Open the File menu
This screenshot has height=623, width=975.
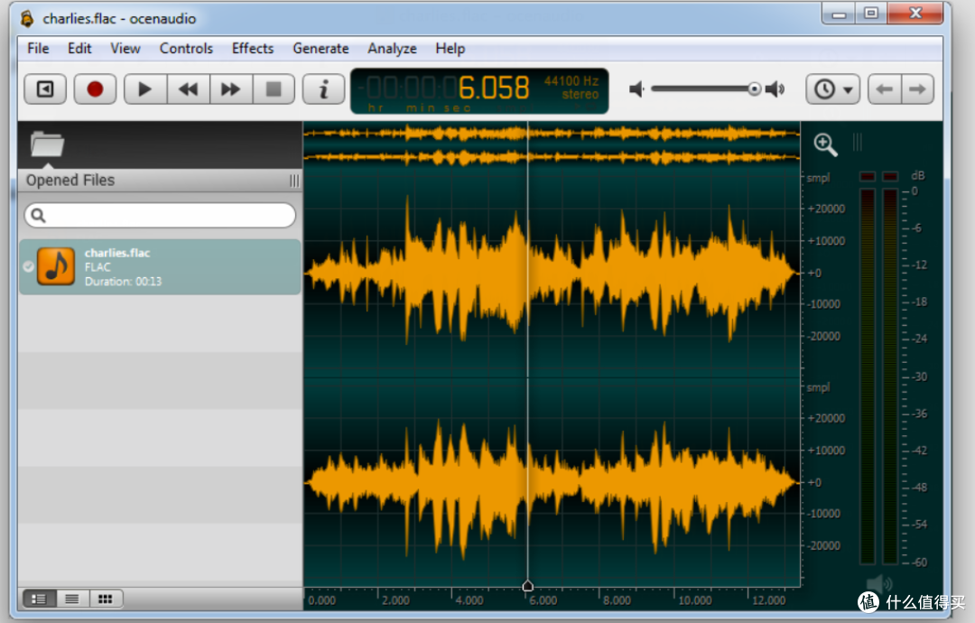(38, 49)
